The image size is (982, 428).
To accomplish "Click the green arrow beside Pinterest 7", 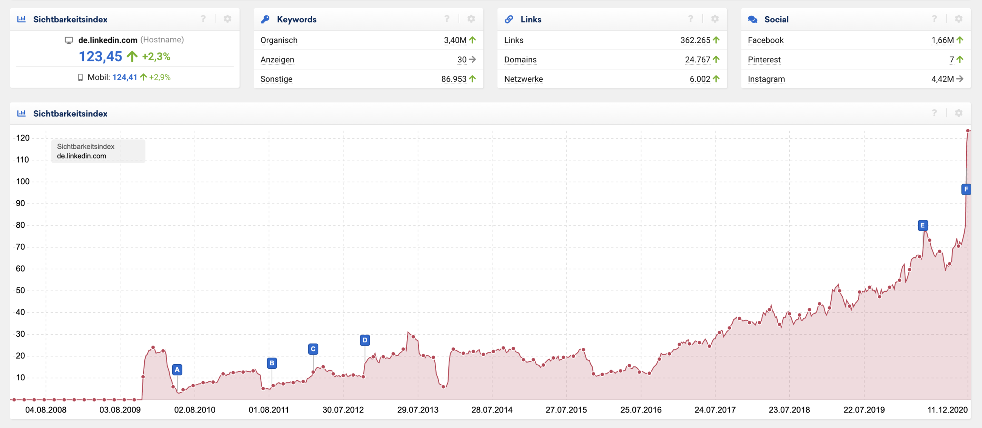I will click(959, 59).
